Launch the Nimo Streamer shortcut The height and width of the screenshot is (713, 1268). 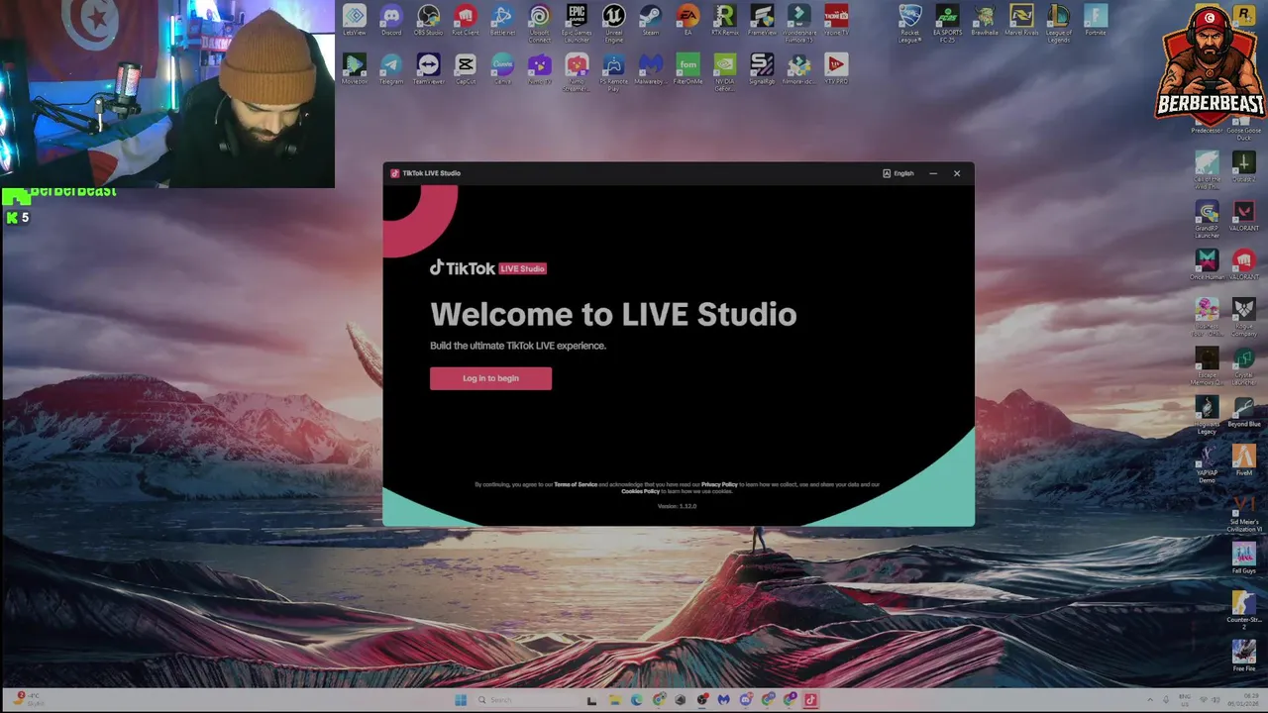tap(577, 72)
